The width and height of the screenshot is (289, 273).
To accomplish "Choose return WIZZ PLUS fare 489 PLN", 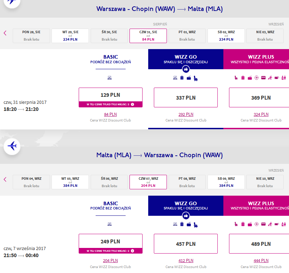I will click(x=259, y=244).
